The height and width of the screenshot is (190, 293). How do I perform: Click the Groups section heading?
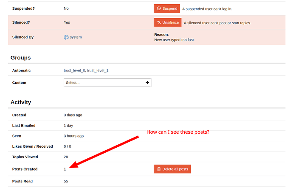(x=20, y=58)
